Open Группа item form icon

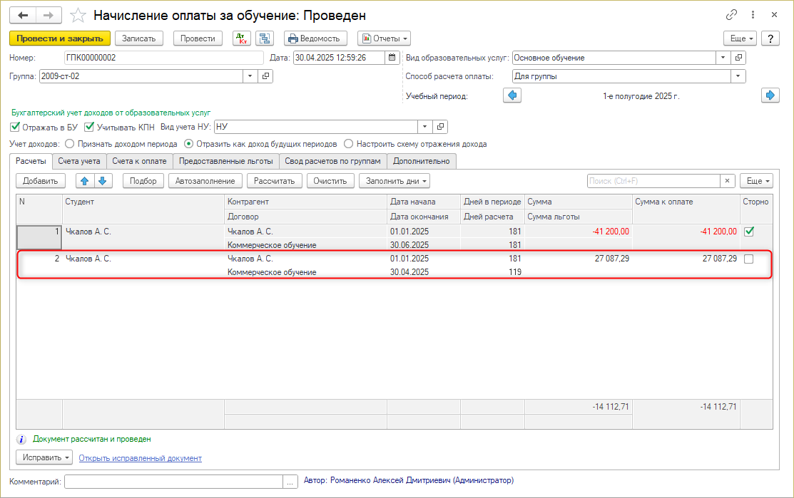pos(265,76)
